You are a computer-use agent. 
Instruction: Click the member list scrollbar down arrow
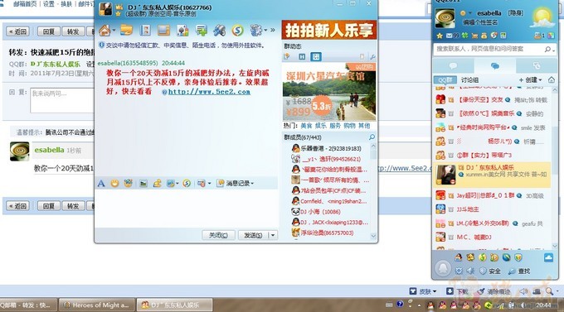(373, 236)
